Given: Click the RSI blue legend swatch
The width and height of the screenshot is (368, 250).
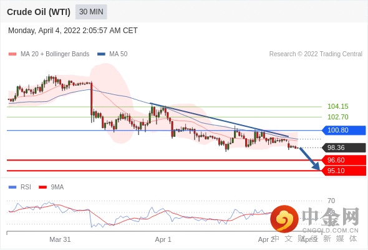Looking at the screenshot, I should (12, 187).
